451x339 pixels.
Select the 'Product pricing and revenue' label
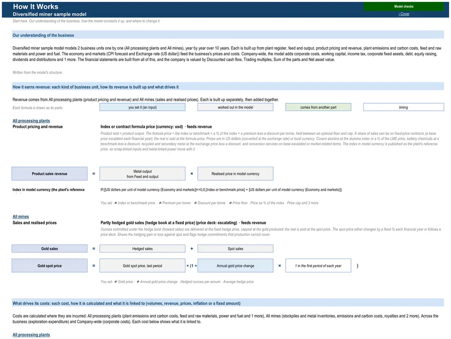coord(38,127)
